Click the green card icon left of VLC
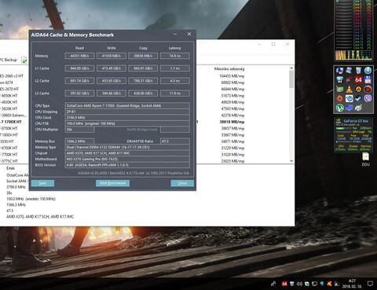The width and height of the screenshot is (377, 290). 340,89
